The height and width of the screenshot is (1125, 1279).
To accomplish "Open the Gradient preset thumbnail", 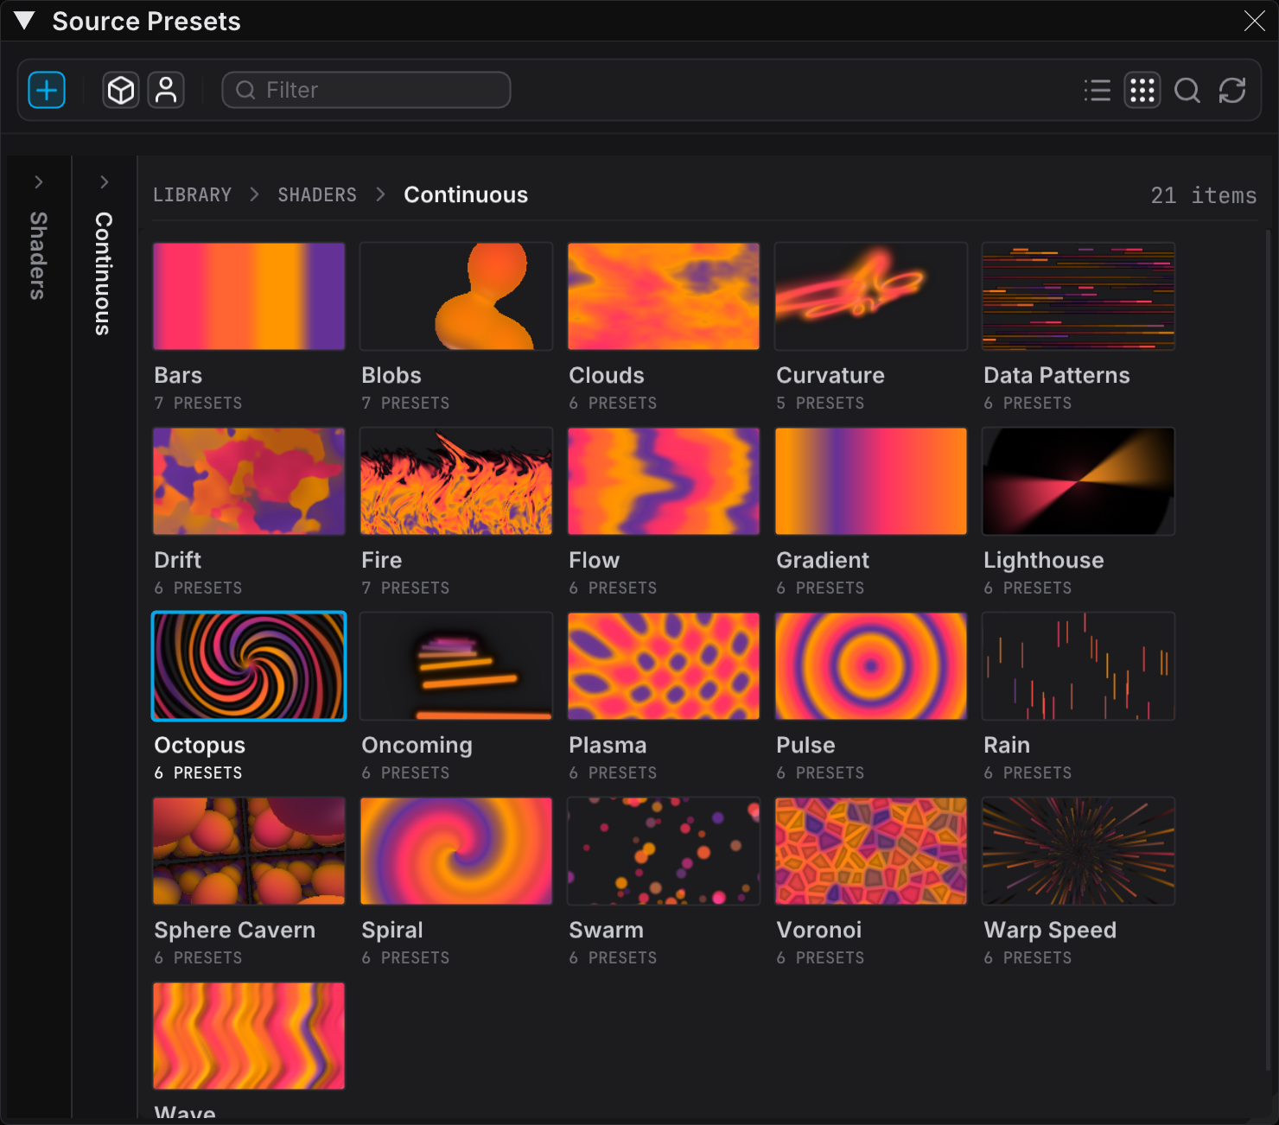I will point(871,481).
